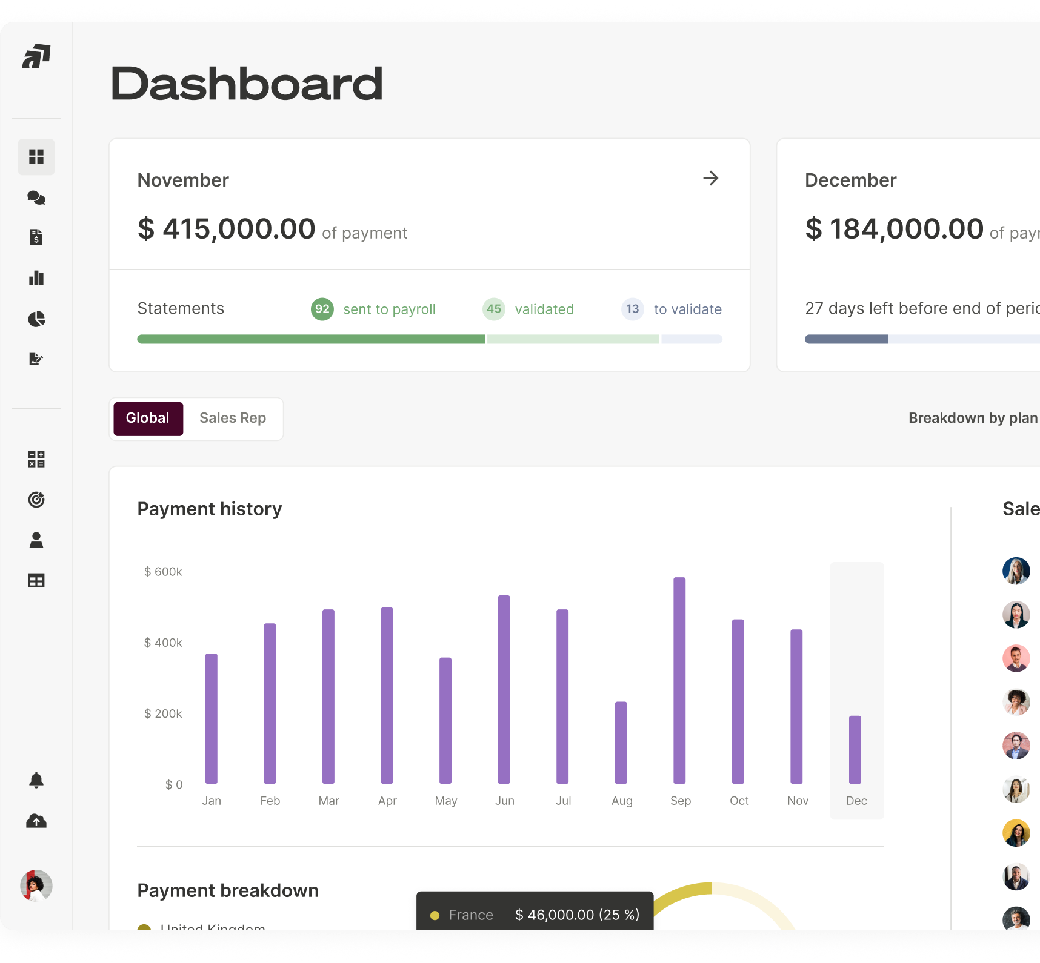This screenshot has height=963, width=1040.
Task: Open the table layout icon
Action: click(x=36, y=581)
